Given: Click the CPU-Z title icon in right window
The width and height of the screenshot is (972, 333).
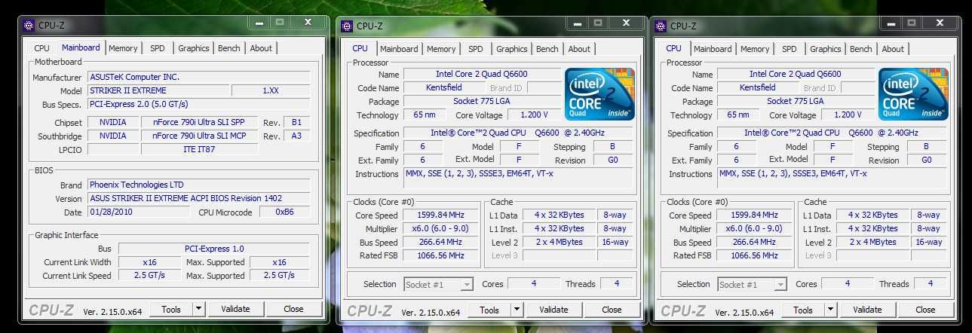Looking at the screenshot, I should (661, 26).
